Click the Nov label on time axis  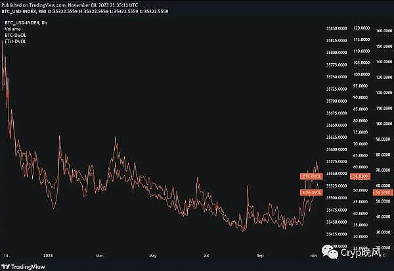coord(313,253)
